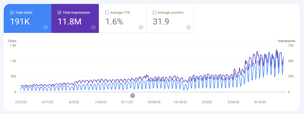Click the Clicks axis title

pyautogui.click(x=12, y=41)
